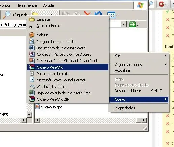The image size is (174, 147).
Task: Select the z-romario.jpg file
Action: (x=49, y=107)
